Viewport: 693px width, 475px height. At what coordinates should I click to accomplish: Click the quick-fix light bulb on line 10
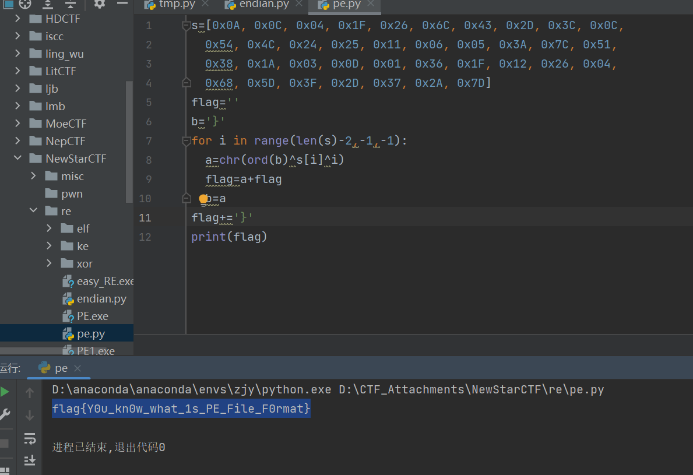click(203, 199)
